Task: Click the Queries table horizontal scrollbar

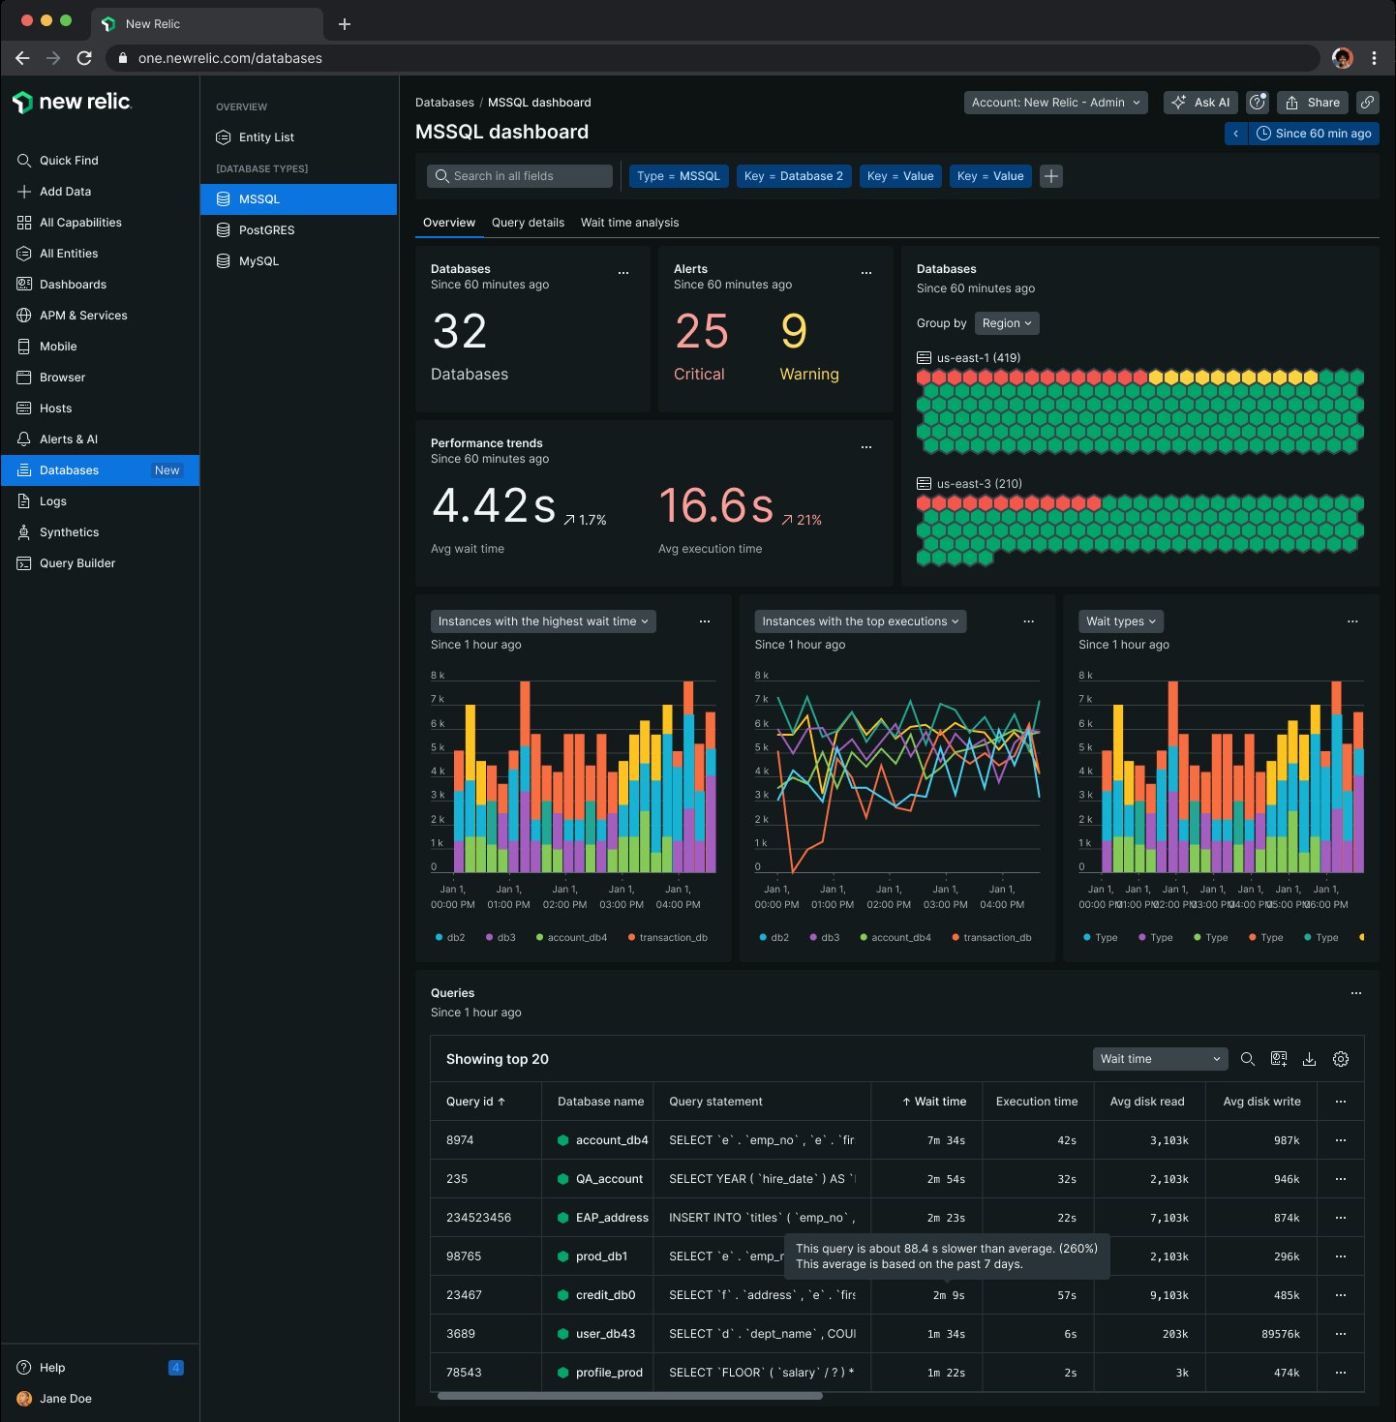Action: 630,1396
